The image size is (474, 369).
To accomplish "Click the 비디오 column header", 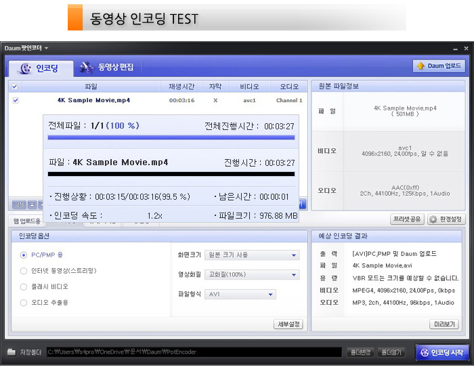I will tap(249, 87).
